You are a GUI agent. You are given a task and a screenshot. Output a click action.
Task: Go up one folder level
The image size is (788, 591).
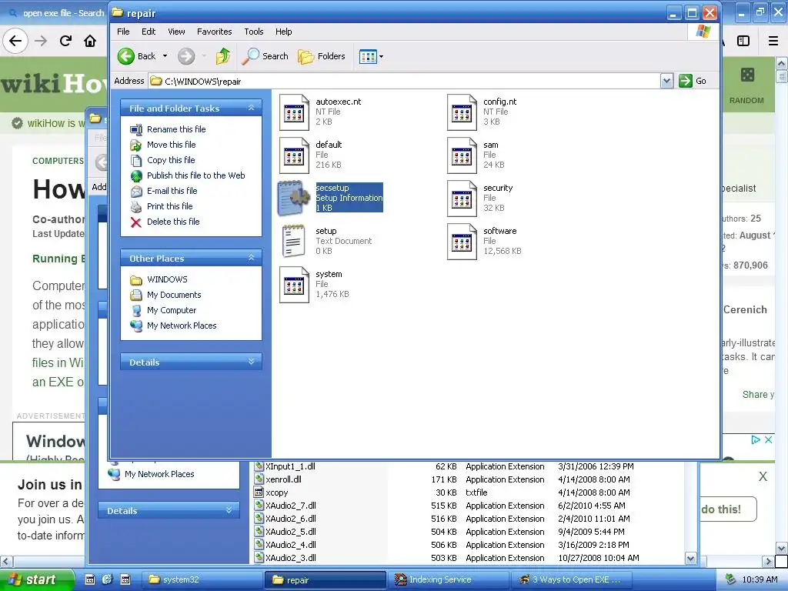click(x=223, y=56)
